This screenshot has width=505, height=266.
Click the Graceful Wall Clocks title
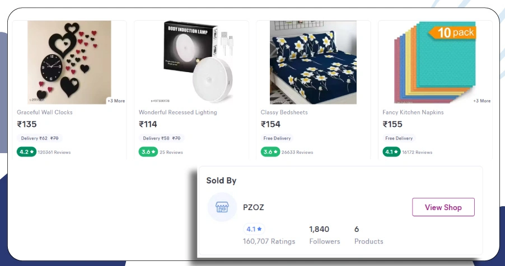click(45, 112)
